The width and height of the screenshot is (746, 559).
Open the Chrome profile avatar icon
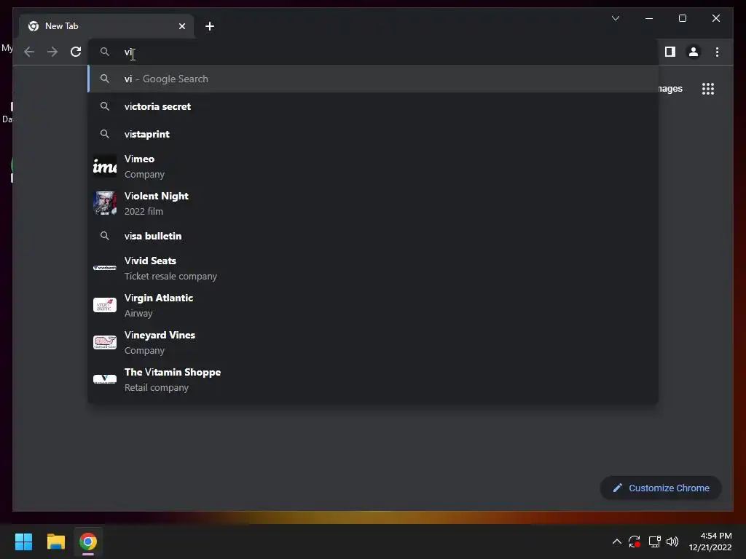pyautogui.click(x=694, y=52)
